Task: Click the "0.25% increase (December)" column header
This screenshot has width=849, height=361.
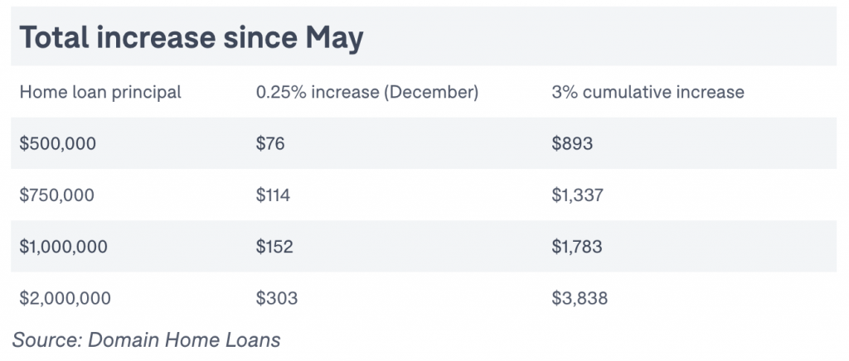Action: tap(367, 92)
